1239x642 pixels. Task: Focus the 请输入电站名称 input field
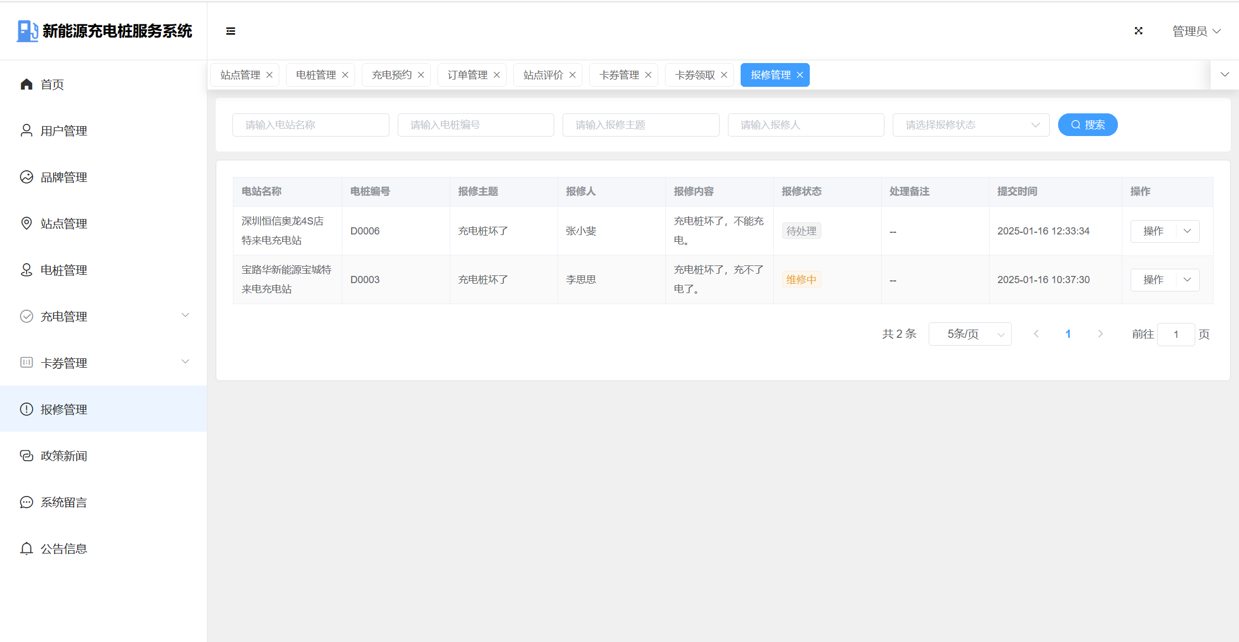(310, 125)
